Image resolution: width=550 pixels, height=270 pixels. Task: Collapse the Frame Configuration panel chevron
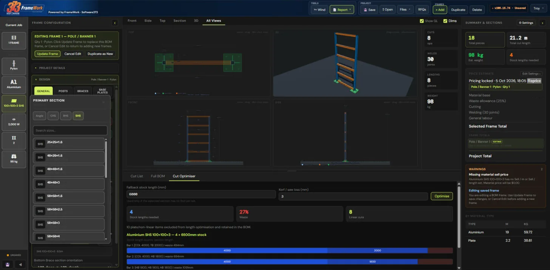click(115, 23)
